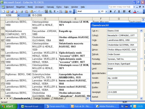Switch to the Overige fossielen sheet tab
This screenshot has height=109, width=145.
pos(41,98)
